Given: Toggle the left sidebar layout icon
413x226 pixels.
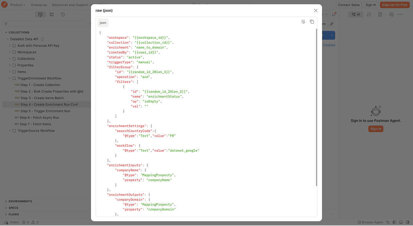Looking at the screenshot, I should [394, 222].
